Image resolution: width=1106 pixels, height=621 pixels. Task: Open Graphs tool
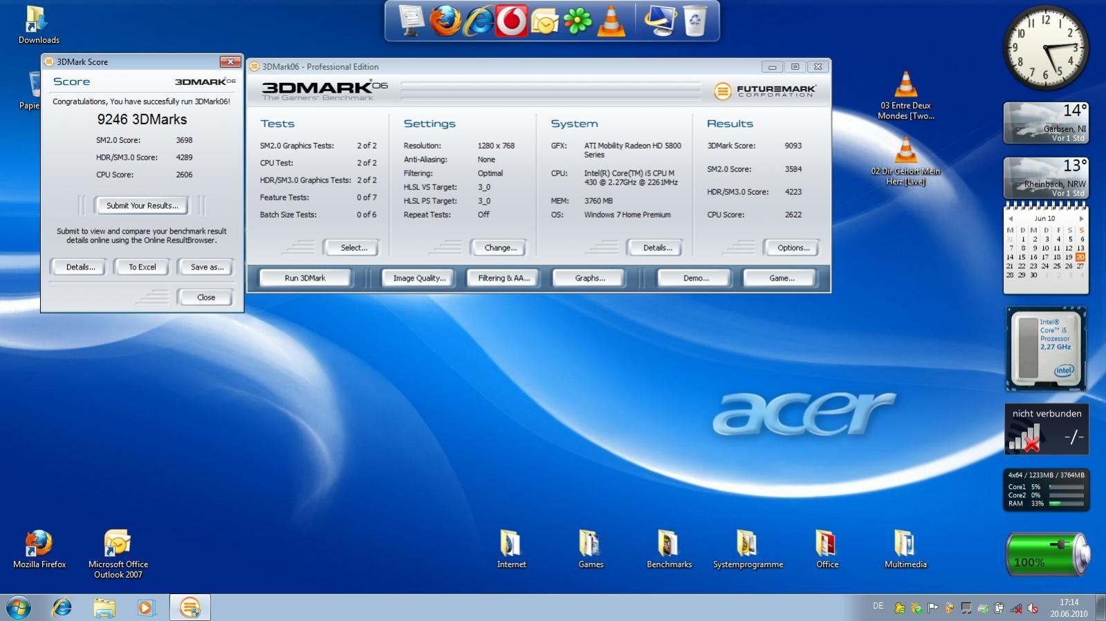(589, 278)
